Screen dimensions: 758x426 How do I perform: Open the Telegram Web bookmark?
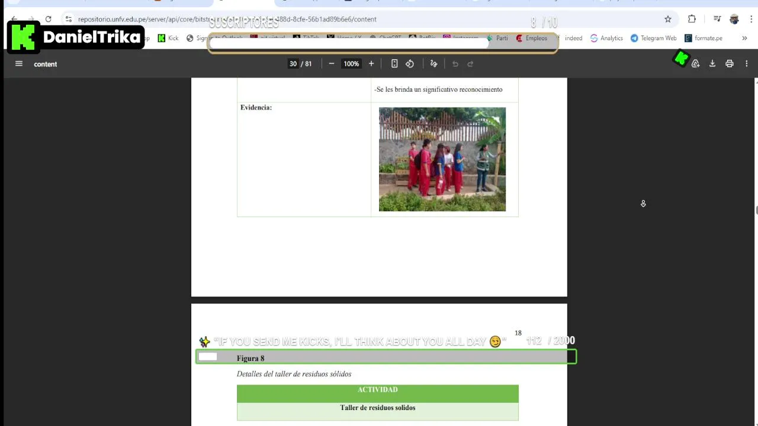tap(654, 38)
